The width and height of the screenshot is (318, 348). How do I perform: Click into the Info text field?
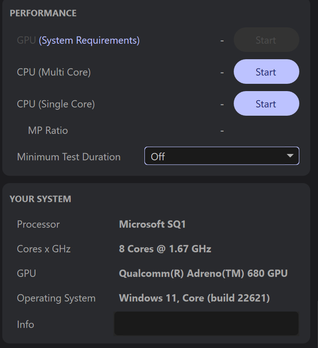pyautogui.click(x=206, y=324)
